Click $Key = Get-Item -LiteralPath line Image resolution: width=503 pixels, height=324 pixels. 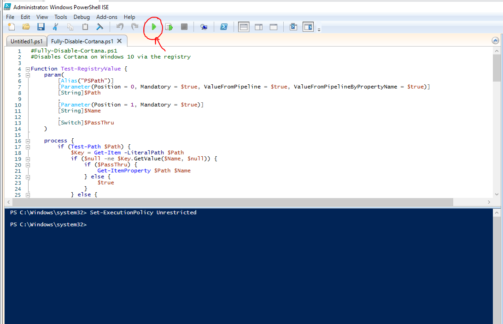[127, 153]
